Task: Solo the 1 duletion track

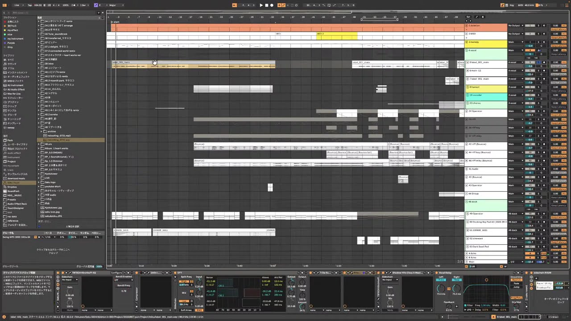Action: (538, 25)
